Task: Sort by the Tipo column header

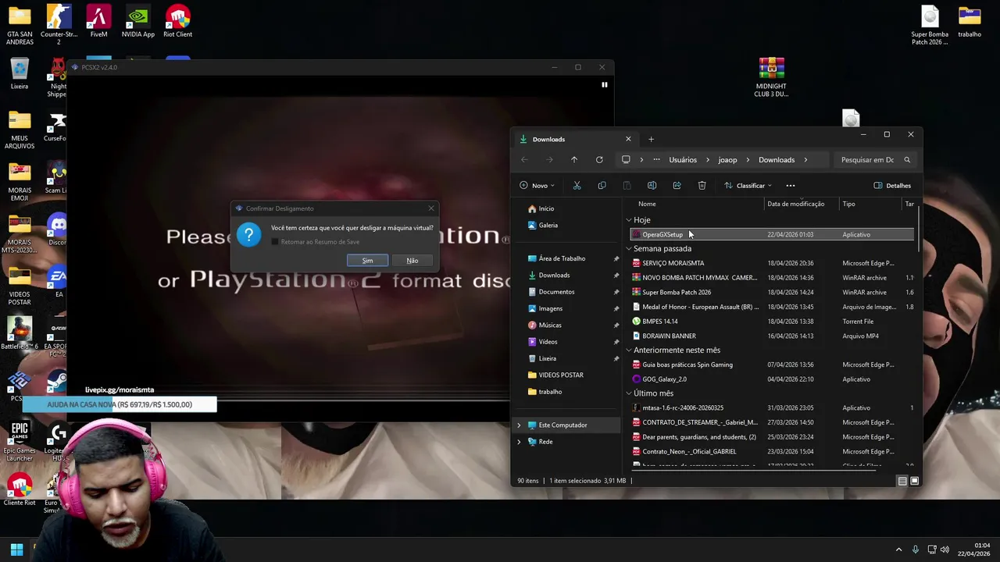Action: (848, 204)
